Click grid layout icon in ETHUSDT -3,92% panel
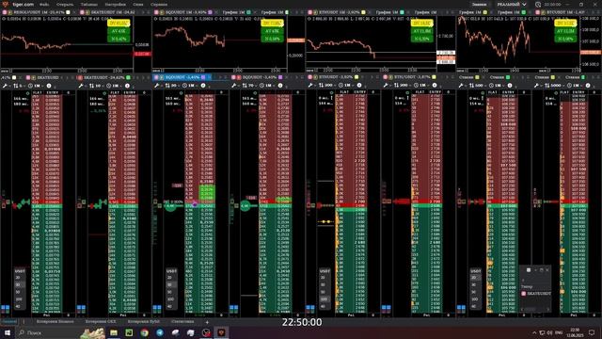Screen dimensions: 602x339 point(310,308)
